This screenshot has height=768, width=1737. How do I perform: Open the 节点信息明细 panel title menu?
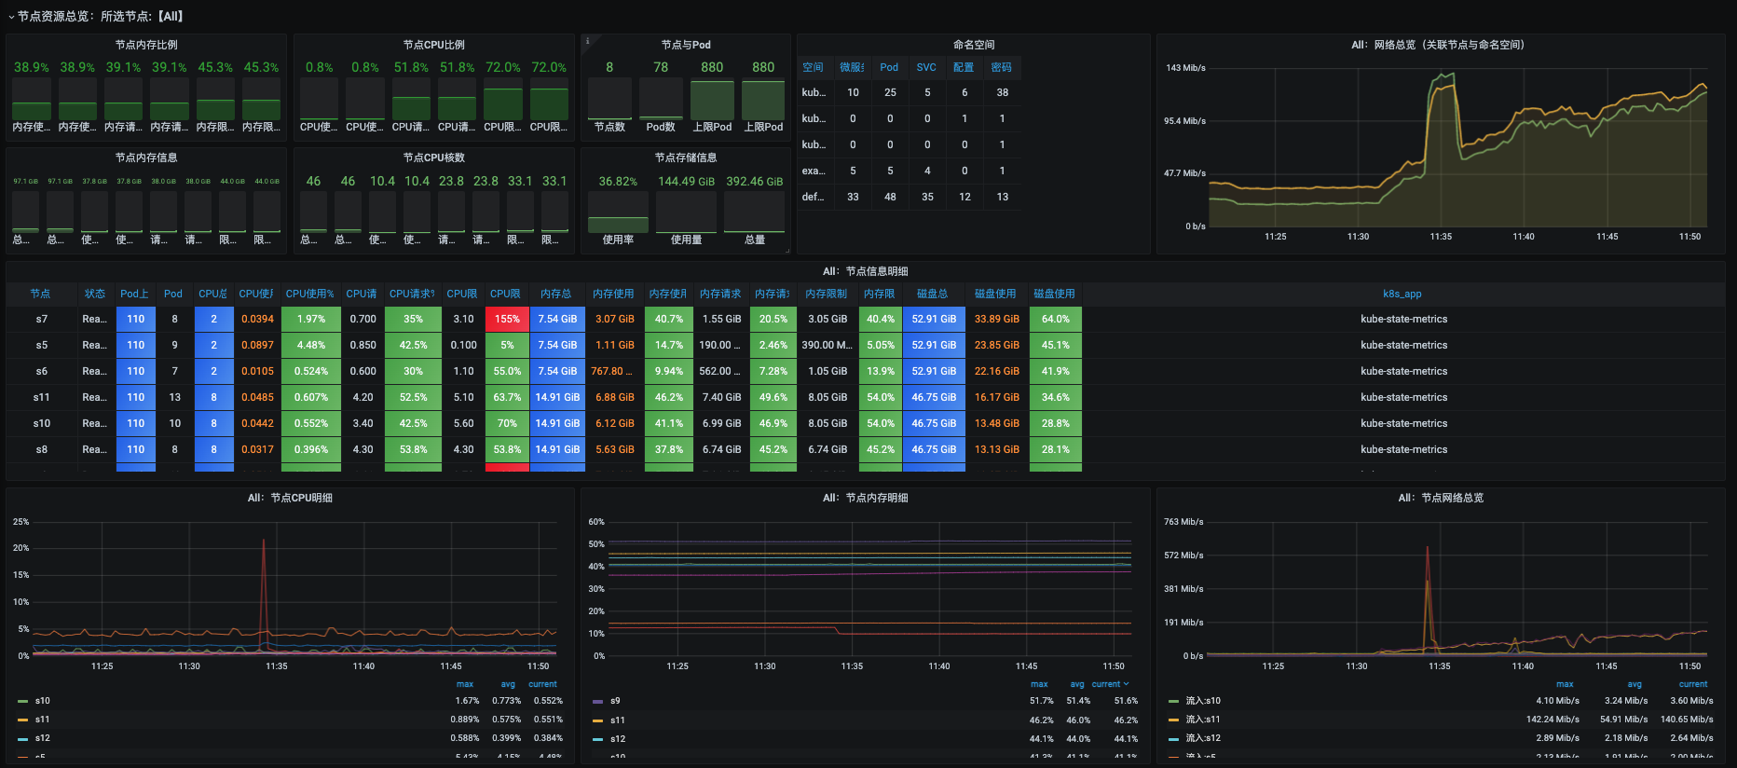pyautogui.click(x=865, y=271)
